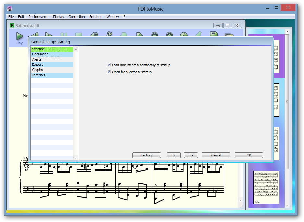Maximize the PDFtoMusic main window

[276, 7]
